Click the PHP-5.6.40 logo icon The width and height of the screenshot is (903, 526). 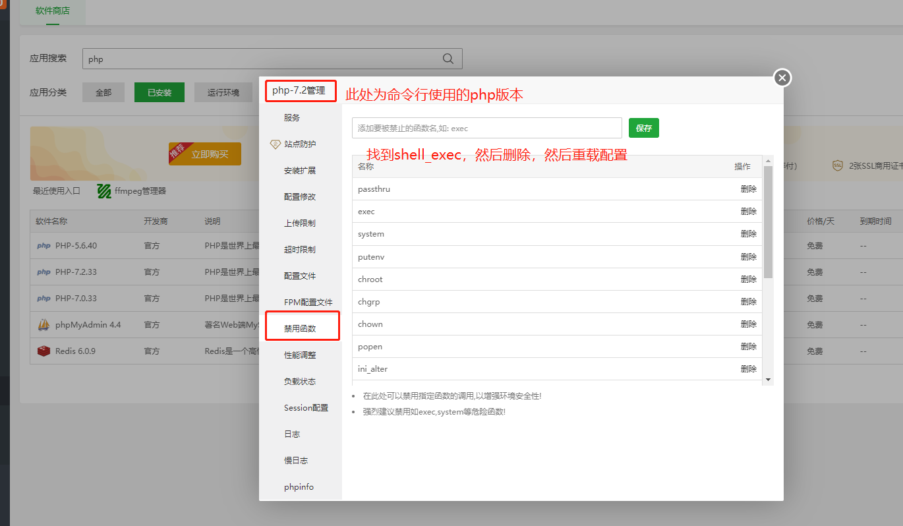(x=44, y=246)
